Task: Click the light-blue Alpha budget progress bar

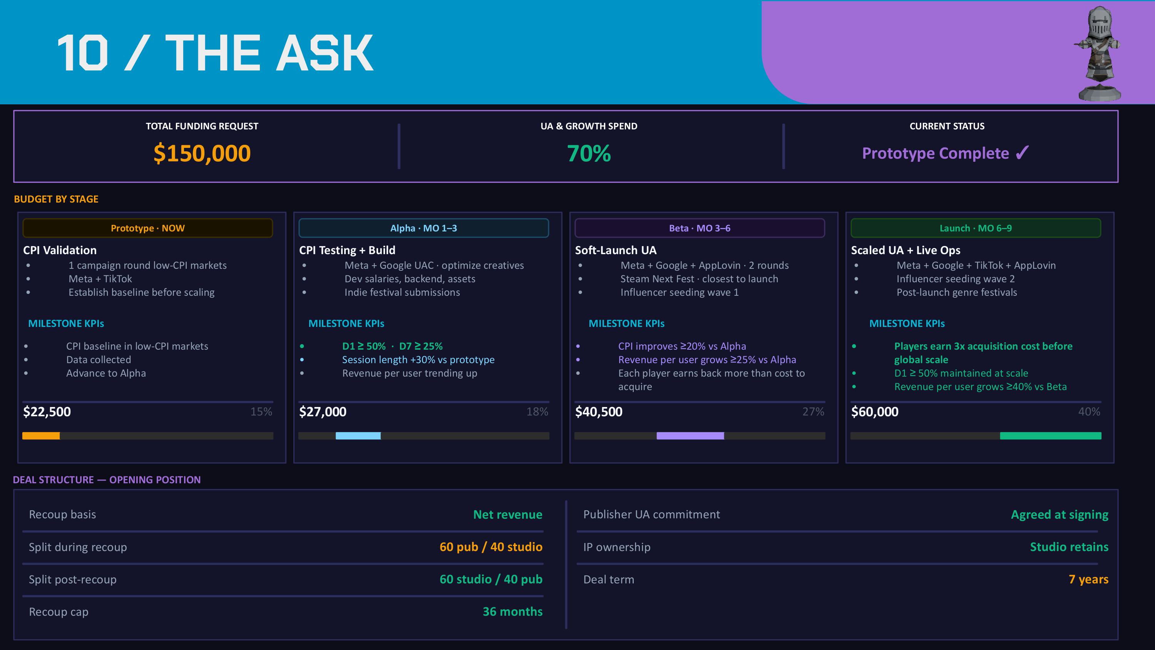Action: point(358,436)
